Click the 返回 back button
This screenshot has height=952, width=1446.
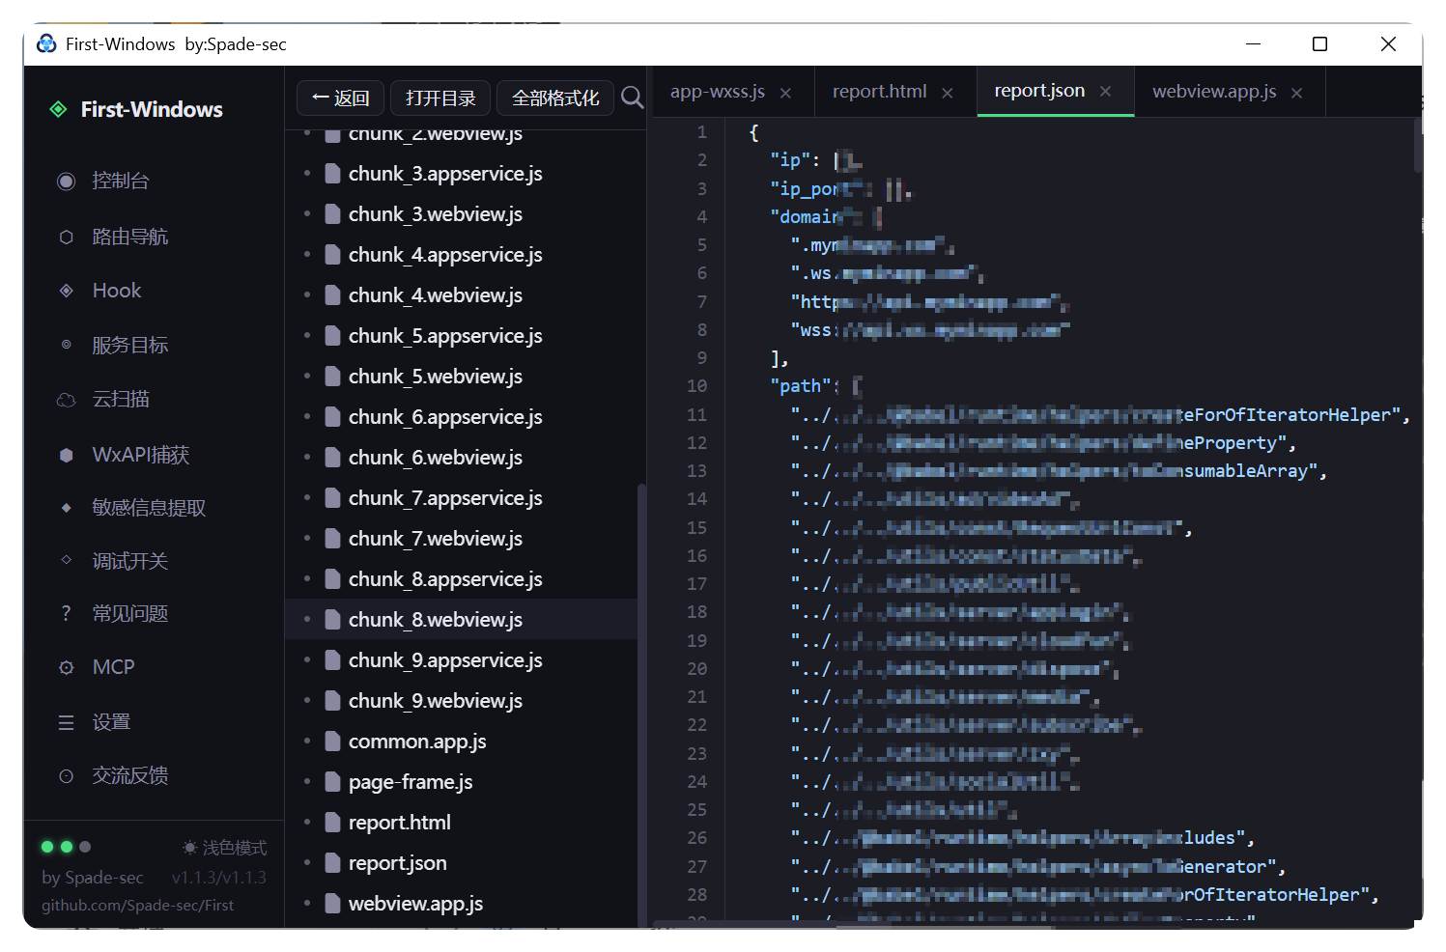(x=341, y=98)
